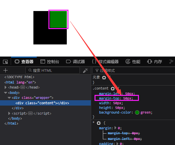The image size is (175, 145).
Task: Select the closing </body> tag
Action: click(15, 118)
